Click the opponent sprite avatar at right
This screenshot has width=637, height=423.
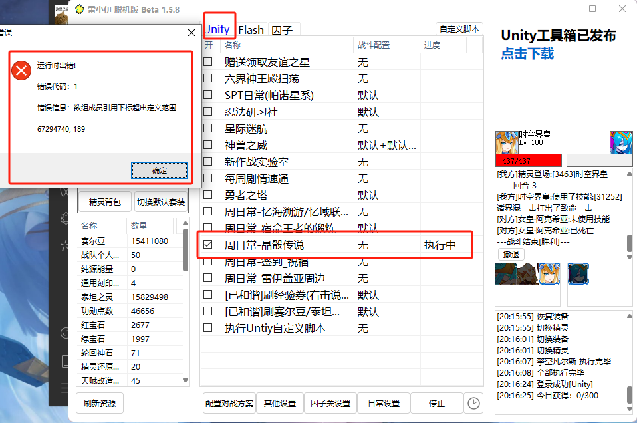click(x=620, y=142)
